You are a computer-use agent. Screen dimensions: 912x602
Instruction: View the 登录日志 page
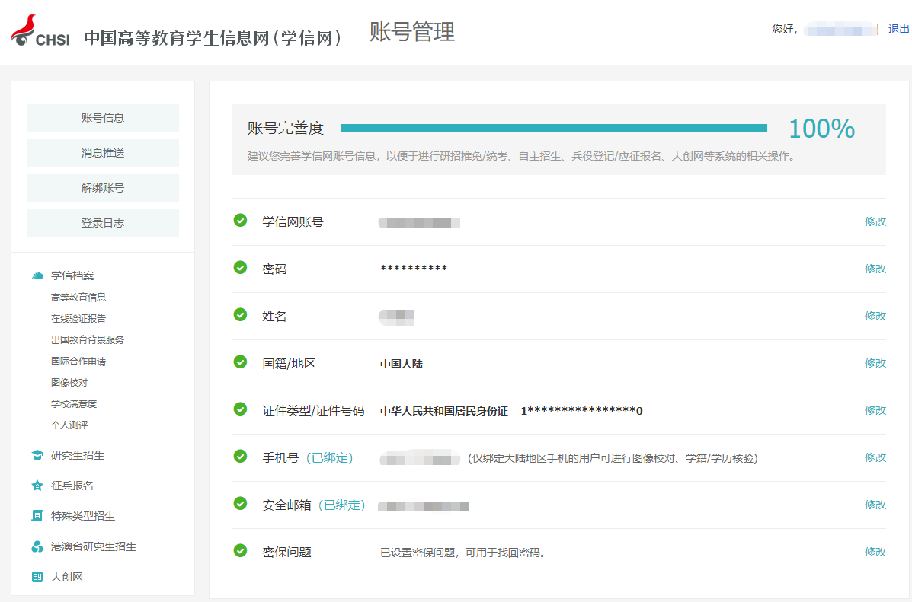(x=103, y=223)
